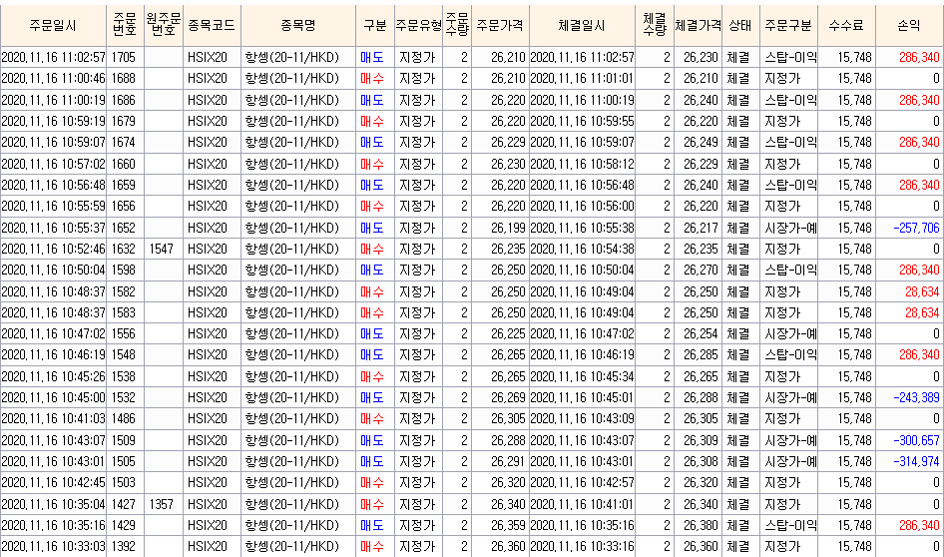The image size is (944, 557).
Task: Sort by the 손익 column header
Action: [x=908, y=25]
